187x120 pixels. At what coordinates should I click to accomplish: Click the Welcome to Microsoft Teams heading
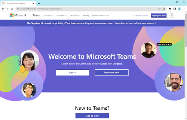tap(92, 56)
